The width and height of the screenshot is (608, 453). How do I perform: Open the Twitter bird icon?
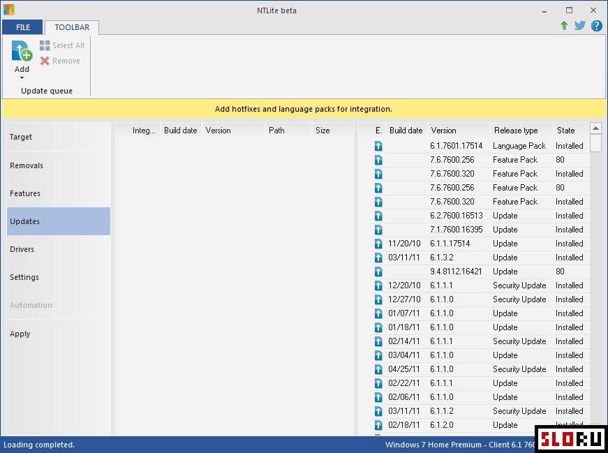click(580, 26)
